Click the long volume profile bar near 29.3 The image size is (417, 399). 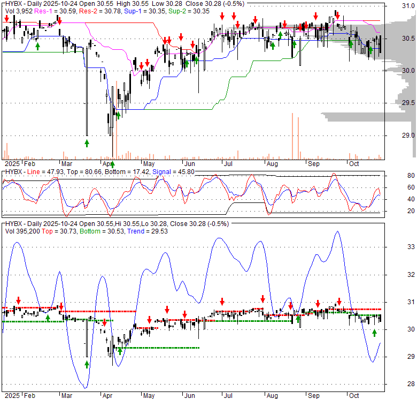tap(353, 114)
